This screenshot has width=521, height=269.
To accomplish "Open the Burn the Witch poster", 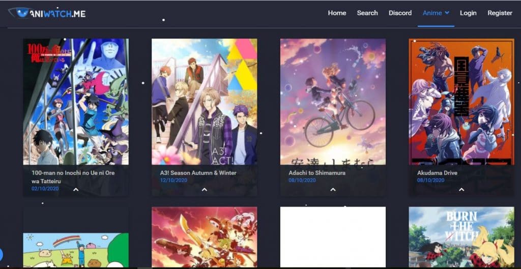I will click(461, 237).
